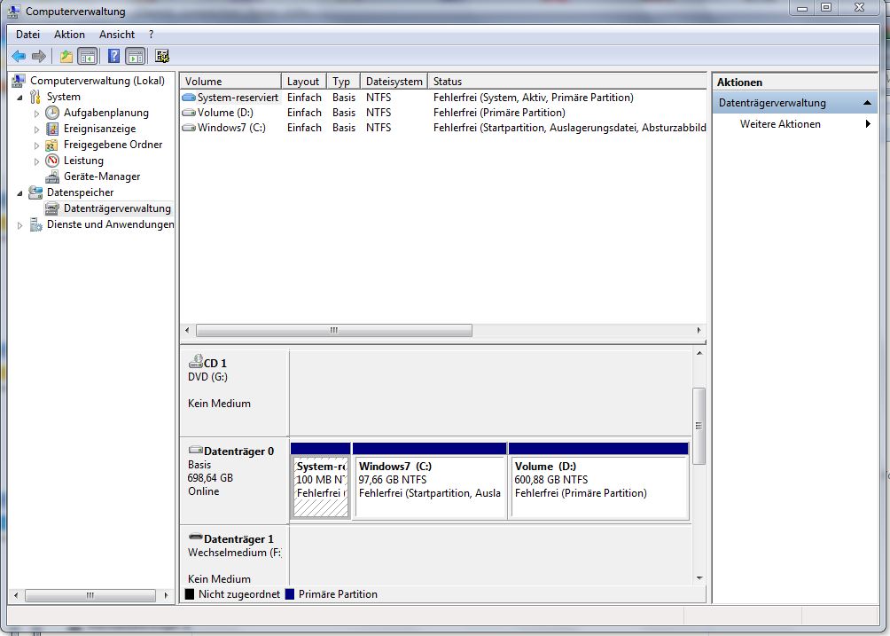
Task: Click the CD 1 optical drive icon
Action: point(196,361)
